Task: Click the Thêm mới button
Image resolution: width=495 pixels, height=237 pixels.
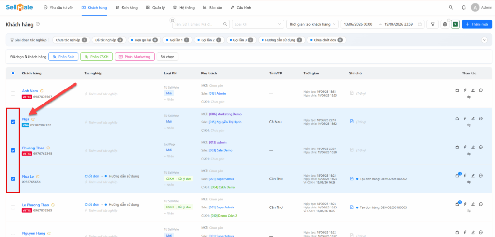Action: [477, 24]
